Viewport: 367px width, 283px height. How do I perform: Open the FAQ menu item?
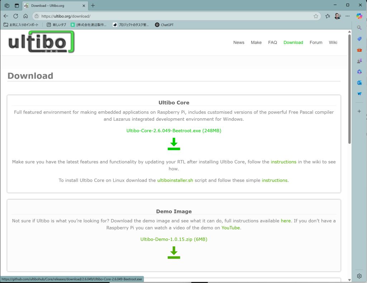click(x=272, y=42)
